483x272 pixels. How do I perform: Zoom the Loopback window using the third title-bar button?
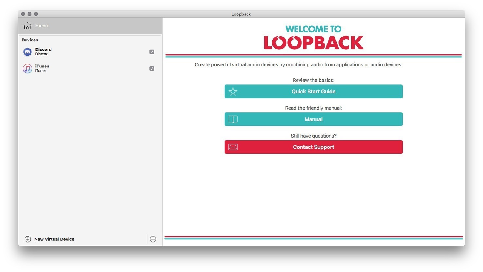36,14
